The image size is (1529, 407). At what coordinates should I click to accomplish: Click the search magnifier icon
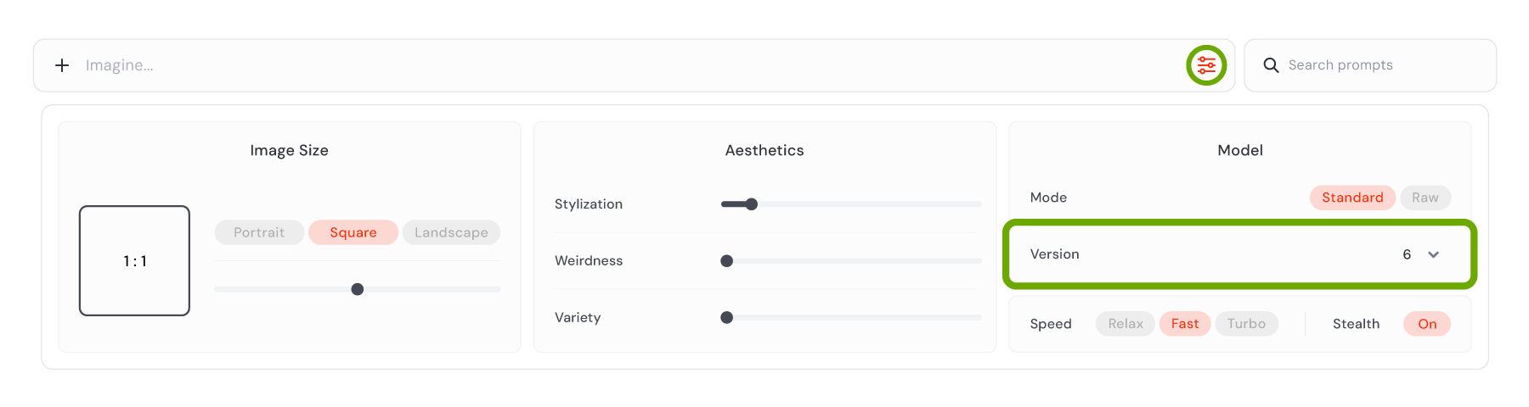pyautogui.click(x=1271, y=65)
